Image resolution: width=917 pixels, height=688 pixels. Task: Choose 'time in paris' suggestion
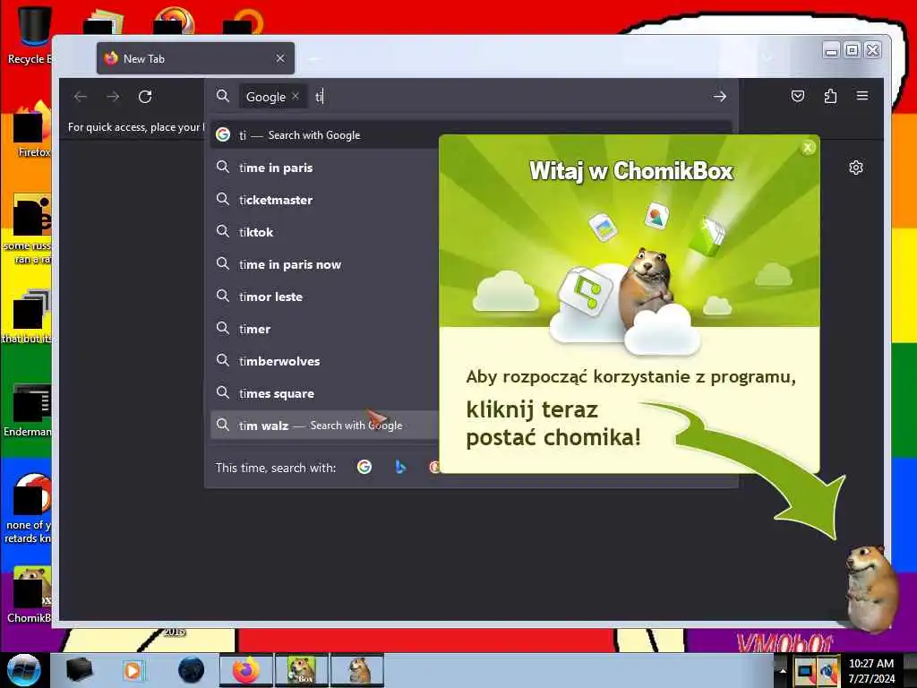[324, 168]
